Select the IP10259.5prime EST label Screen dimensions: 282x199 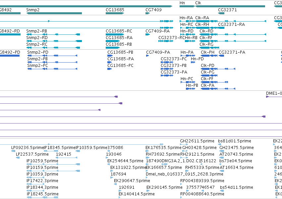(x=42, y=161)
